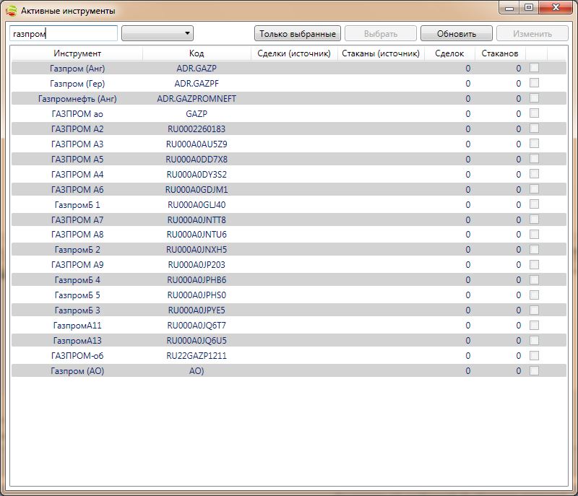Click code RU22GAZP1211
Image resolution: width=578 pixels, height=496 pixels.
click(197, 356)
